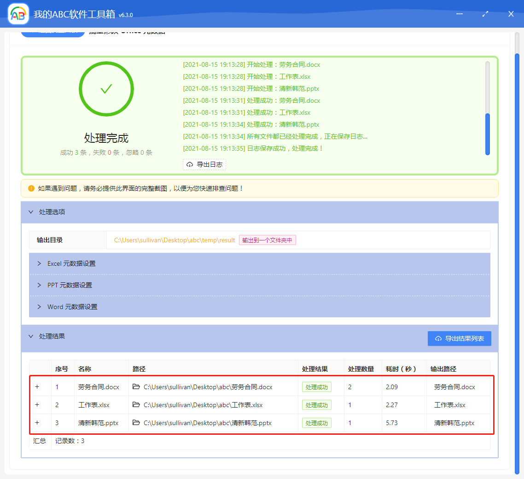Click cloud icon on 导出日志 button
Image resolution: width=524 pixels, height=479 pixels.
(x=190, y=164)
